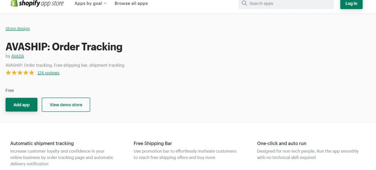Click View demo store button

pyautogui.click(x=66, y=105)
